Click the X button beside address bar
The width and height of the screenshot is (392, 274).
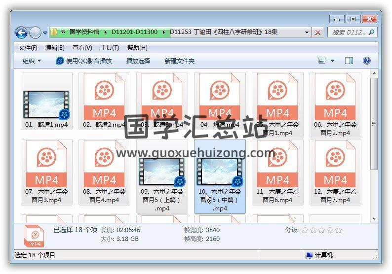[x=318, y=33]
